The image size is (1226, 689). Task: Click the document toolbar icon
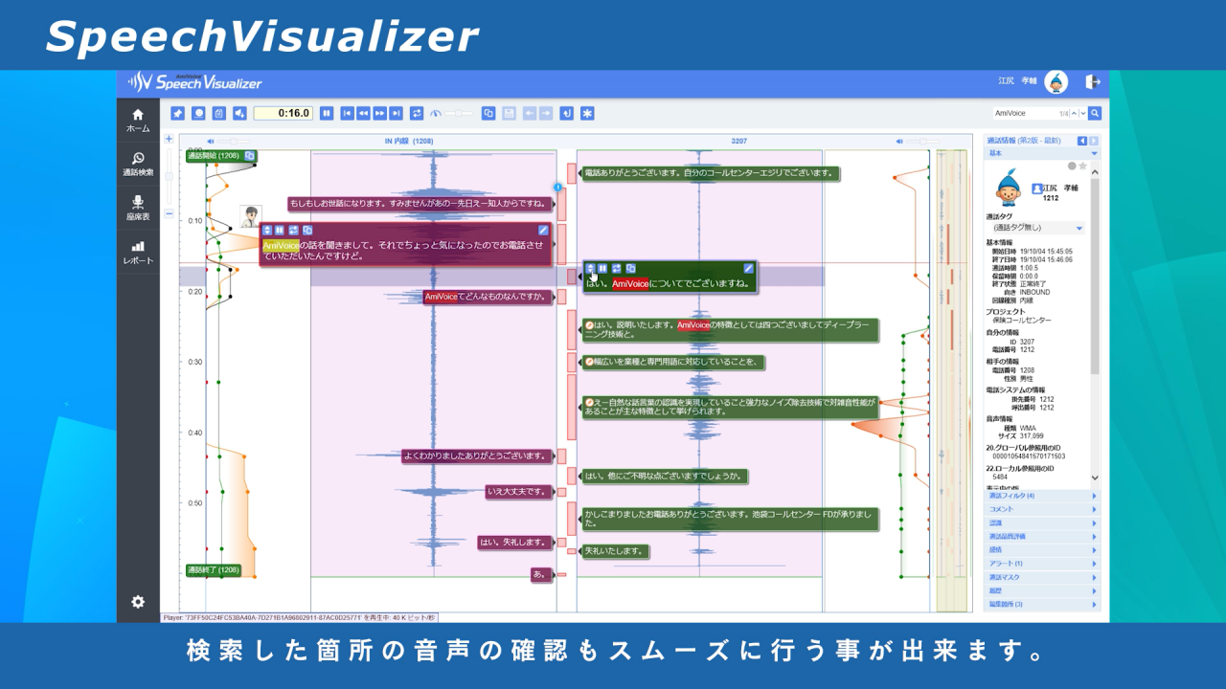(219, 113)
